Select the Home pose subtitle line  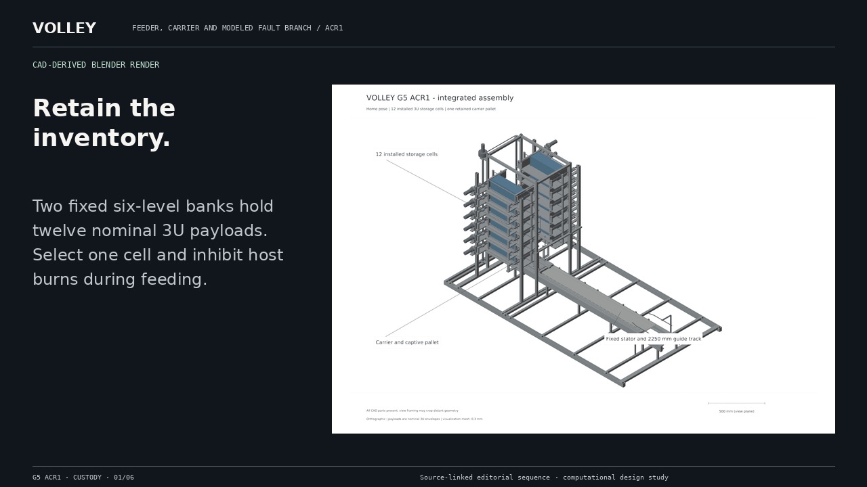point(431,109)
